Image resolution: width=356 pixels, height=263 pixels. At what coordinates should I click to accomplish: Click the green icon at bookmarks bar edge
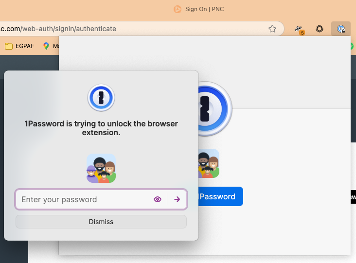(x=353, y=46)
